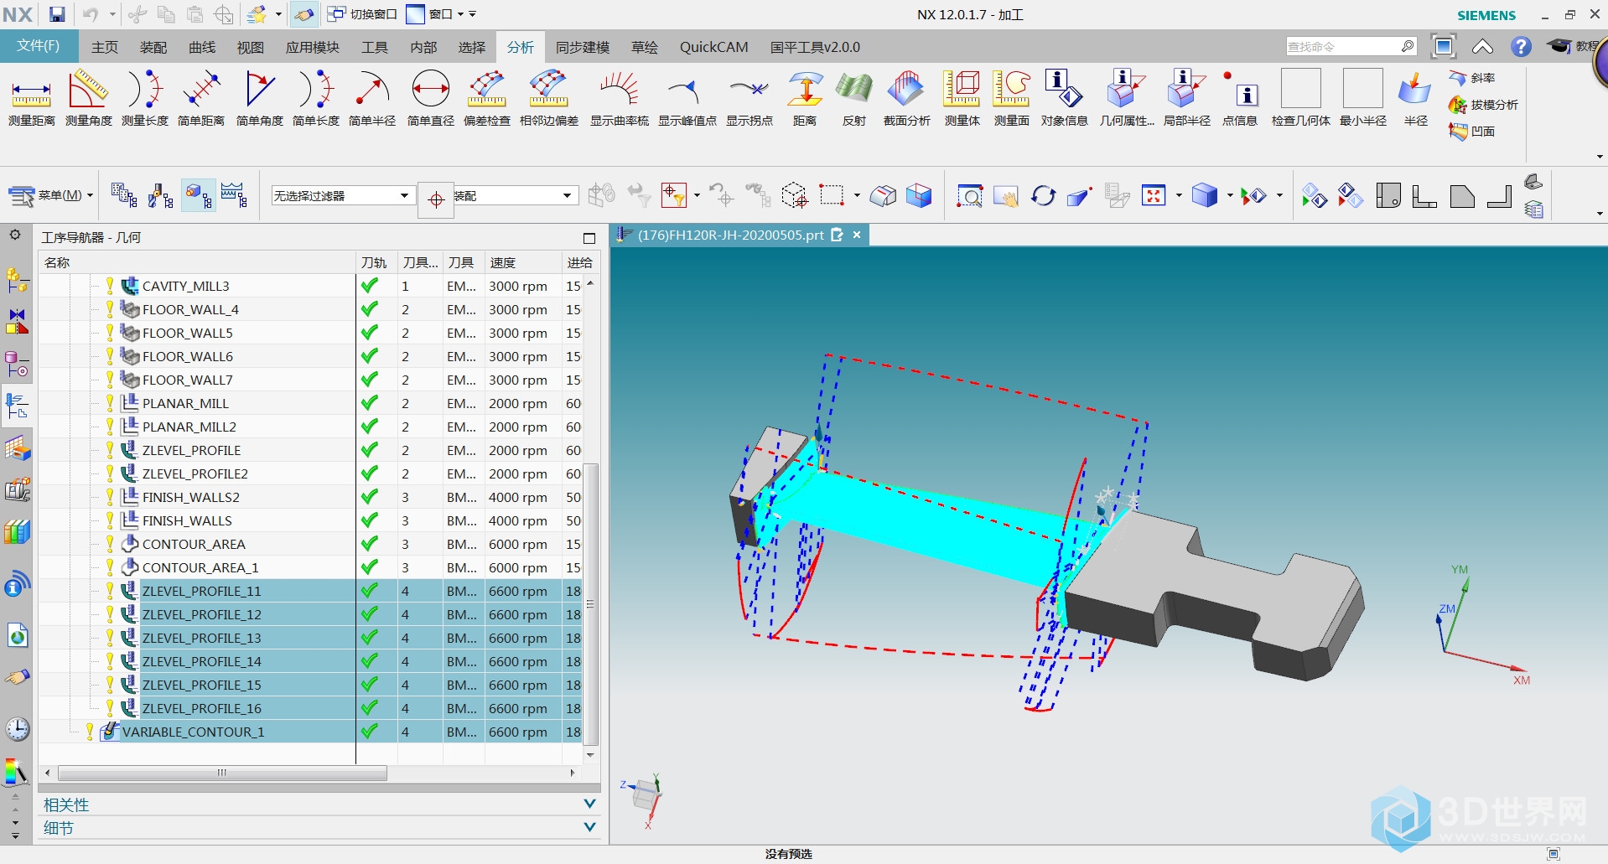Image resolution: width=1608 pixels, height=864 pixels.
Task: Switch to the 主页 ribbon tab
Action: pos(105,47)
